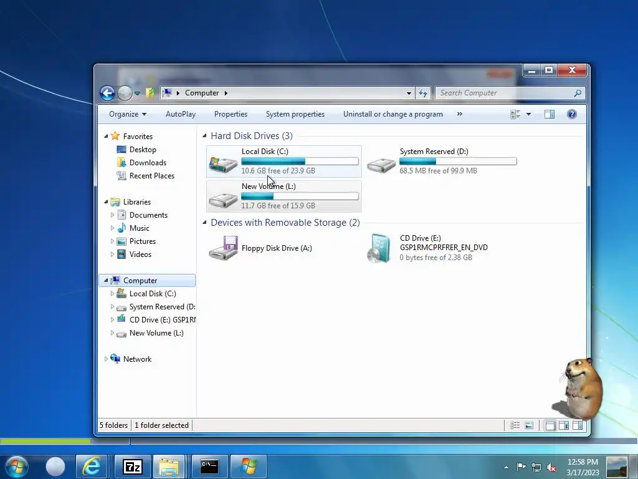Click System Reserved (D:) usage bar
638x479 pixels.
tap(458, 162)
